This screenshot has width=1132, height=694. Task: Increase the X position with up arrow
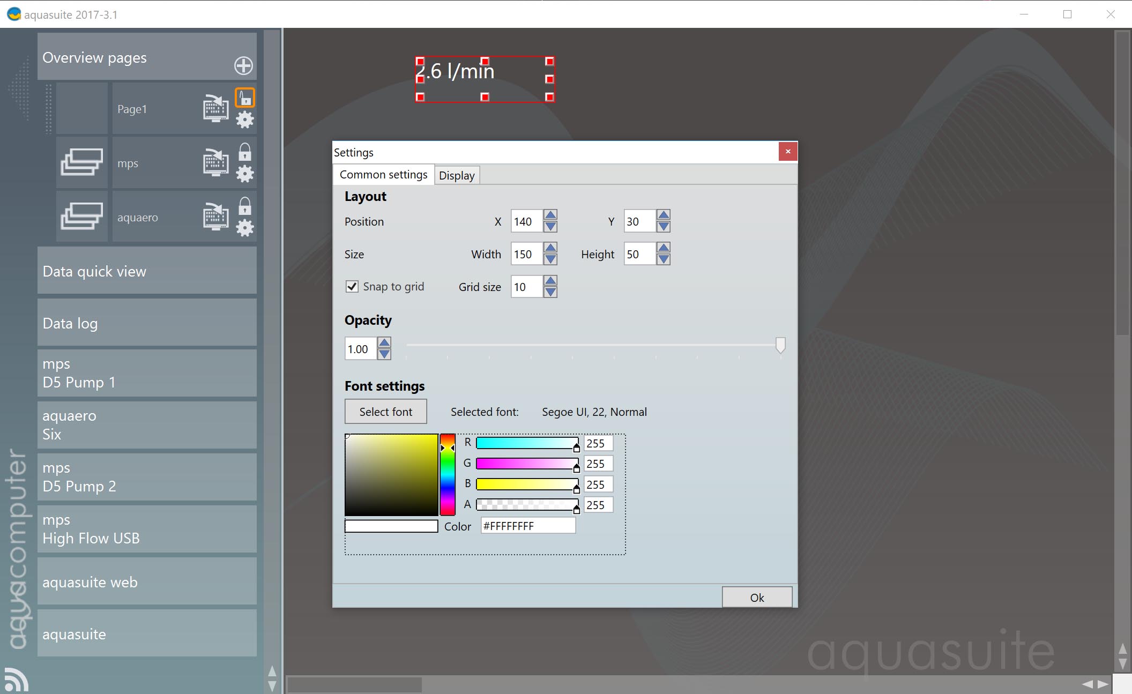[550, 215]
